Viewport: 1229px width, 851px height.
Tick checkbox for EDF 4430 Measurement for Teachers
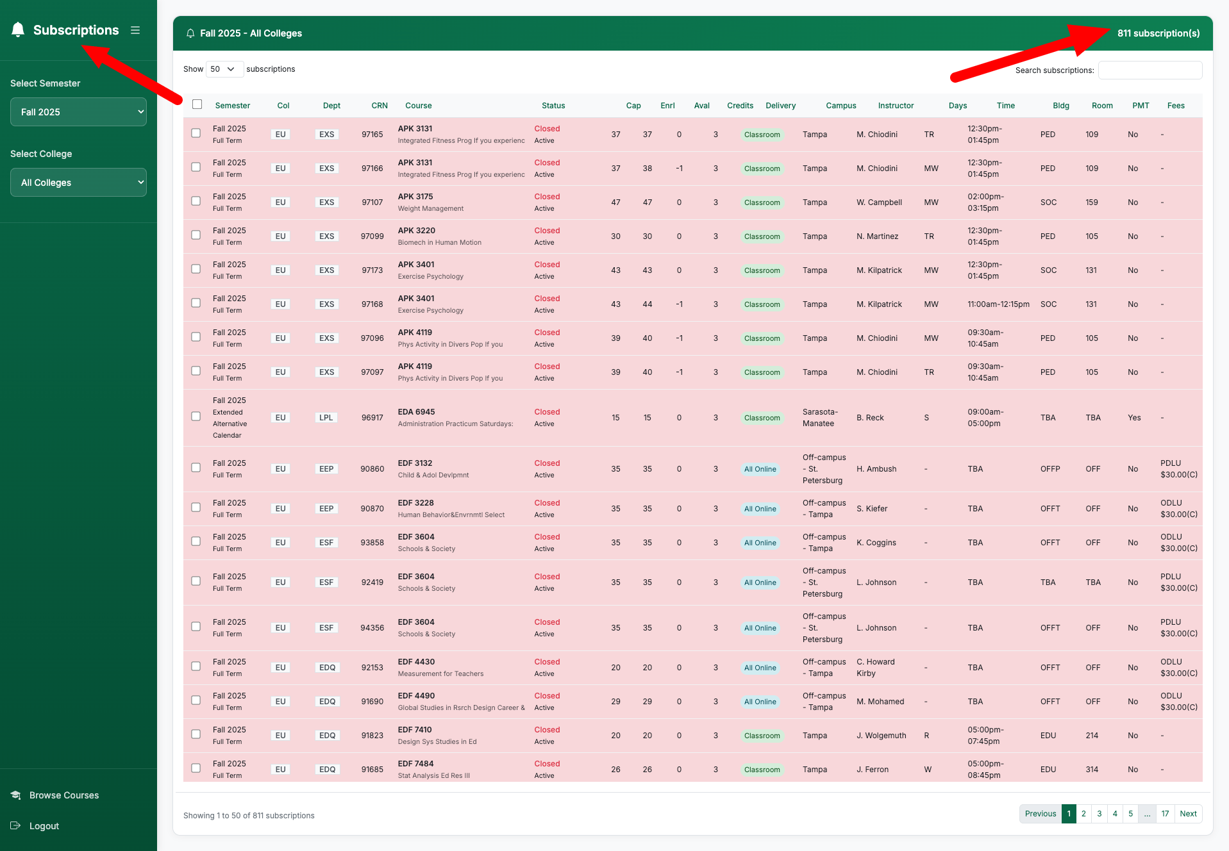196,666
